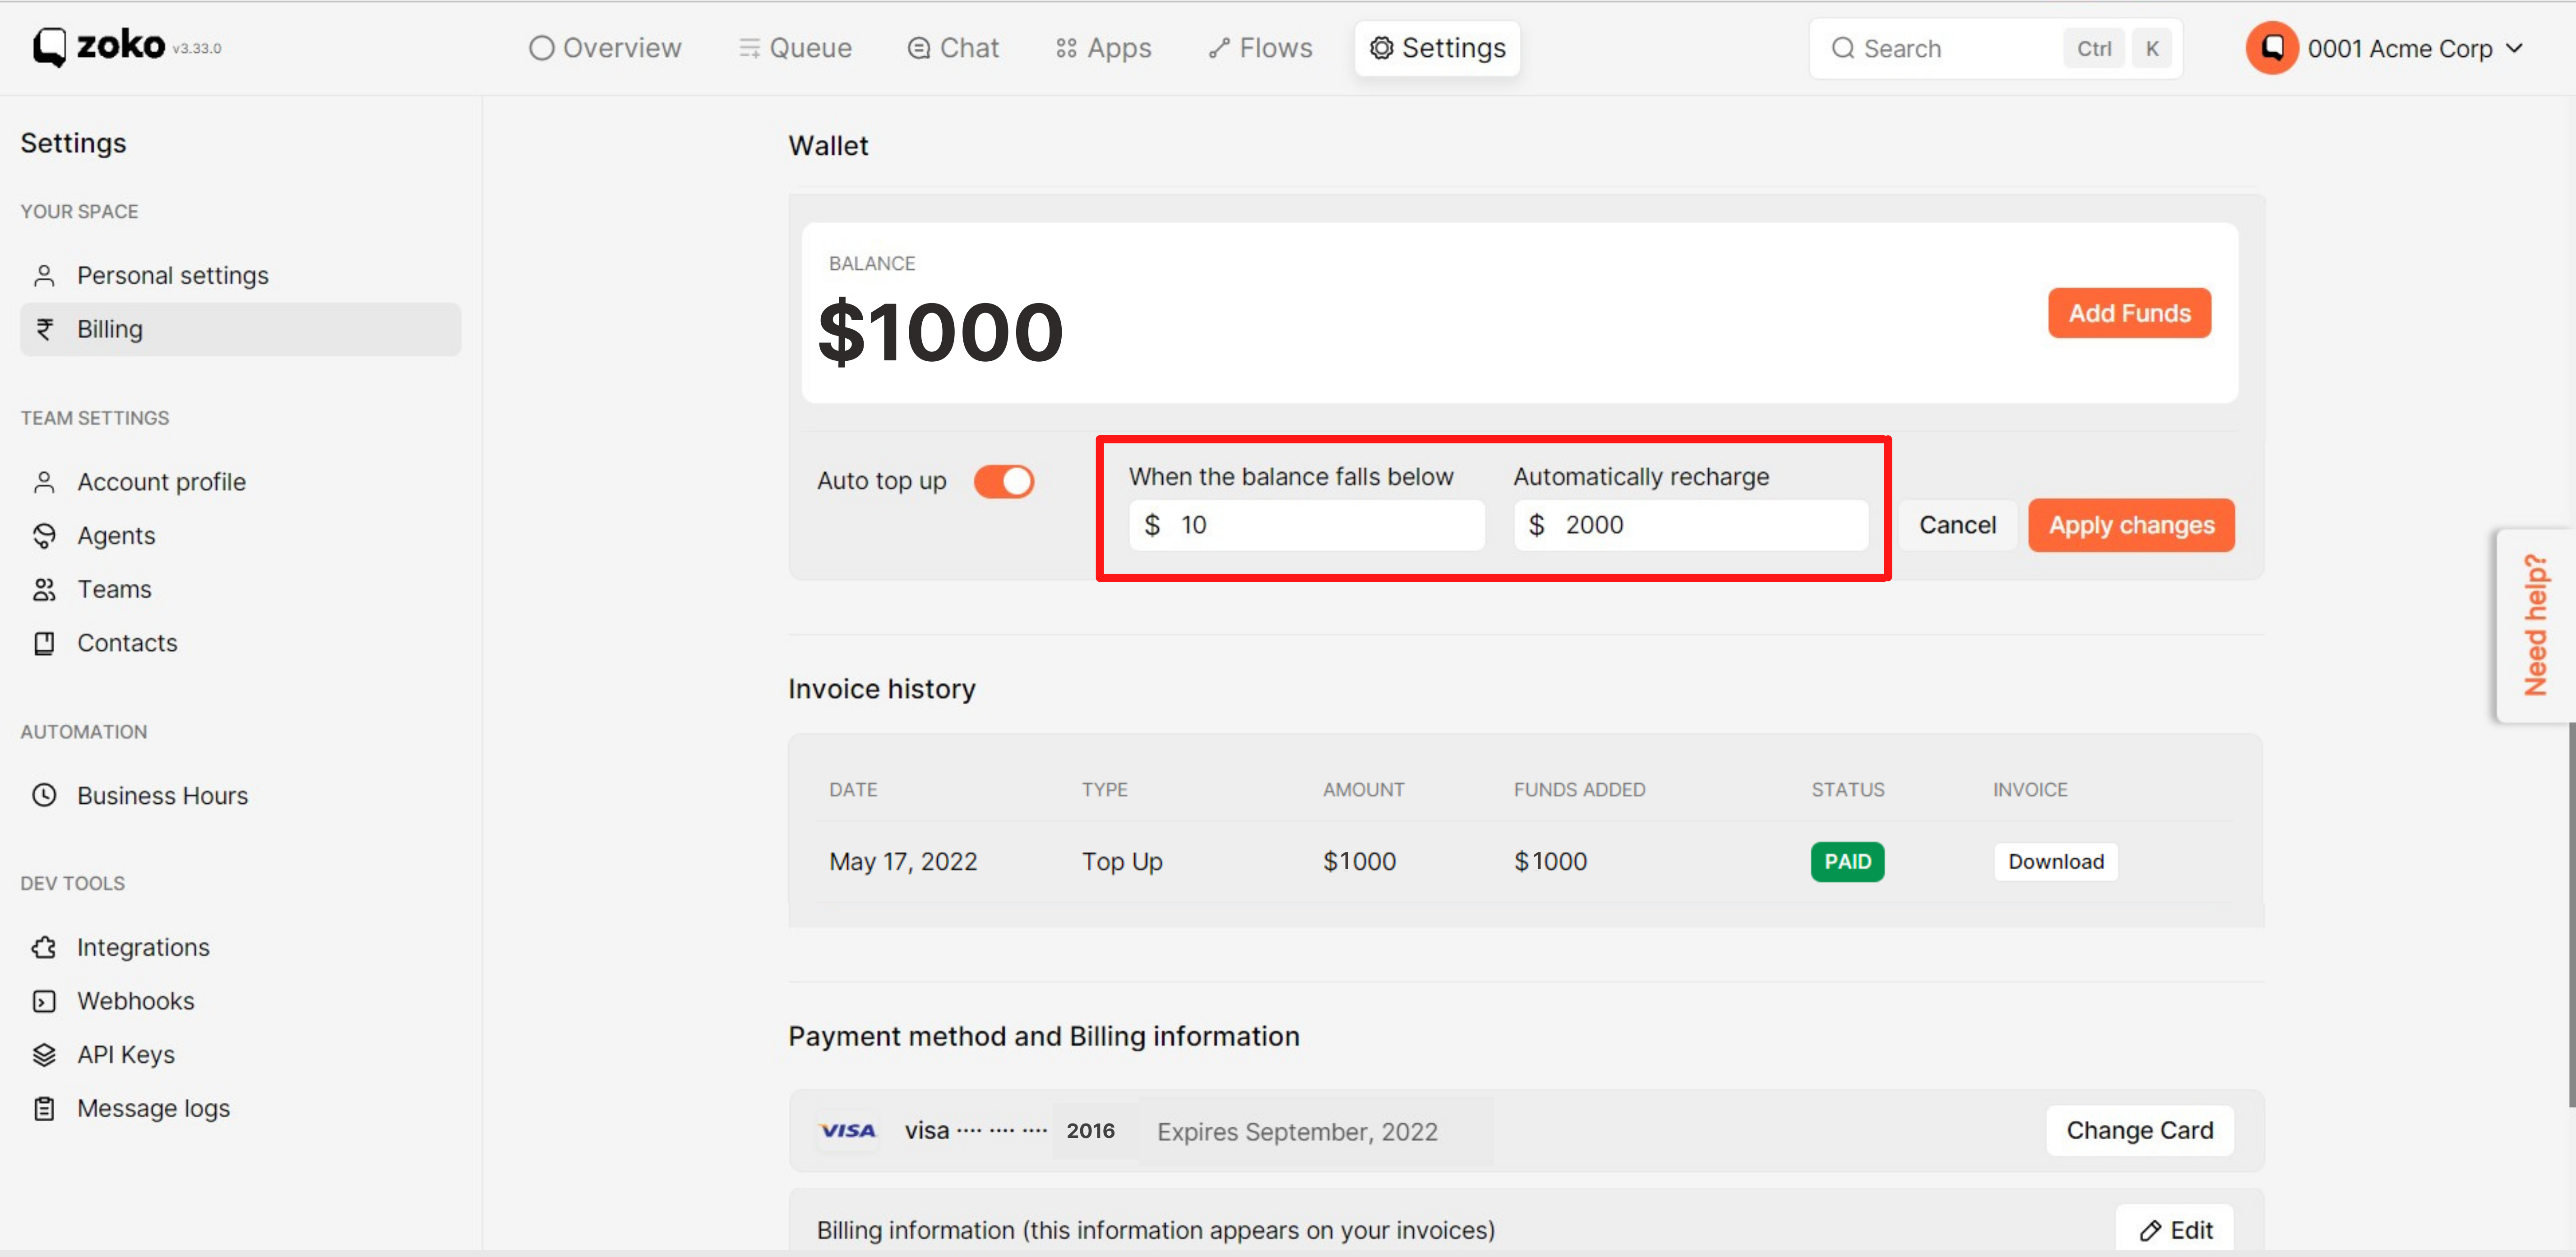This screenshot has height=1257, width=2576.
Task: Download the May 17, 2022 invoice
Action: [x=2056, y=861]
